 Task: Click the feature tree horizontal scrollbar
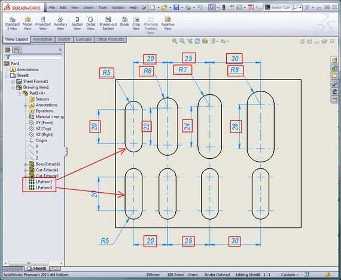coord(34,263)
